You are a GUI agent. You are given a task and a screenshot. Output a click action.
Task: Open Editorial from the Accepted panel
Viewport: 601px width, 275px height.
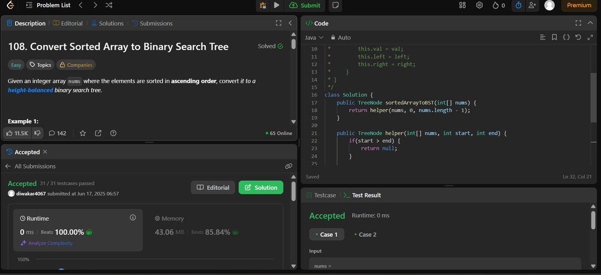point(213,187)
